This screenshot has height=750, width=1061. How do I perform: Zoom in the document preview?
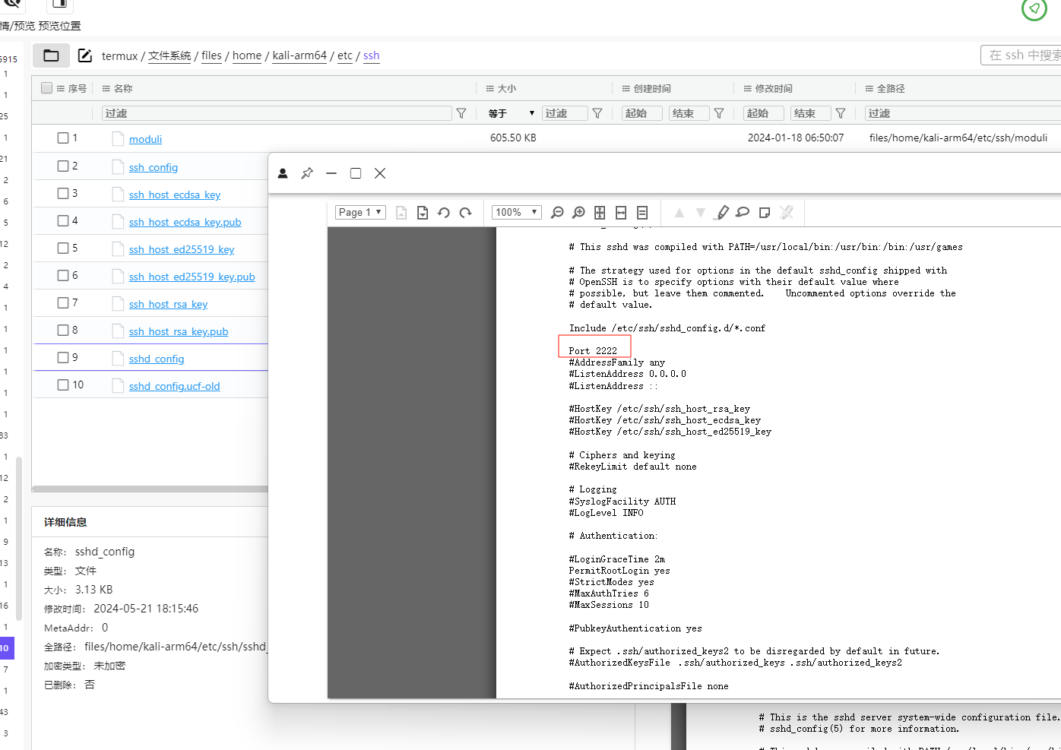pos(578,213)
